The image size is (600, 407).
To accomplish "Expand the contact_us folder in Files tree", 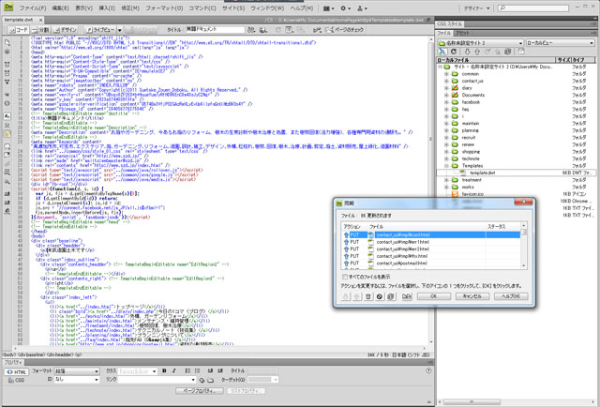I will [x=446, y=81].
